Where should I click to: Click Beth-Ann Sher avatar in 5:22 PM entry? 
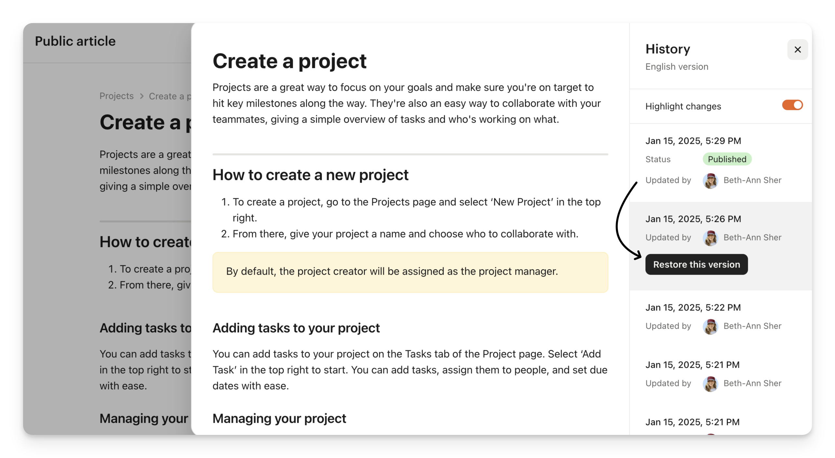point(710,326)
